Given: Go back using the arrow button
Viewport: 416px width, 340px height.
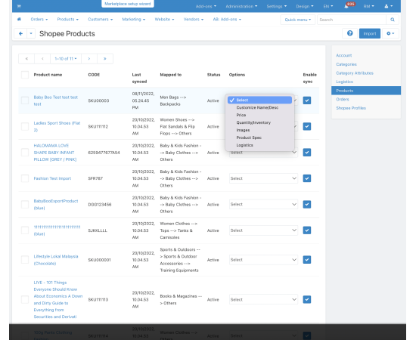Looking at the screenshot, I should 20,34.
